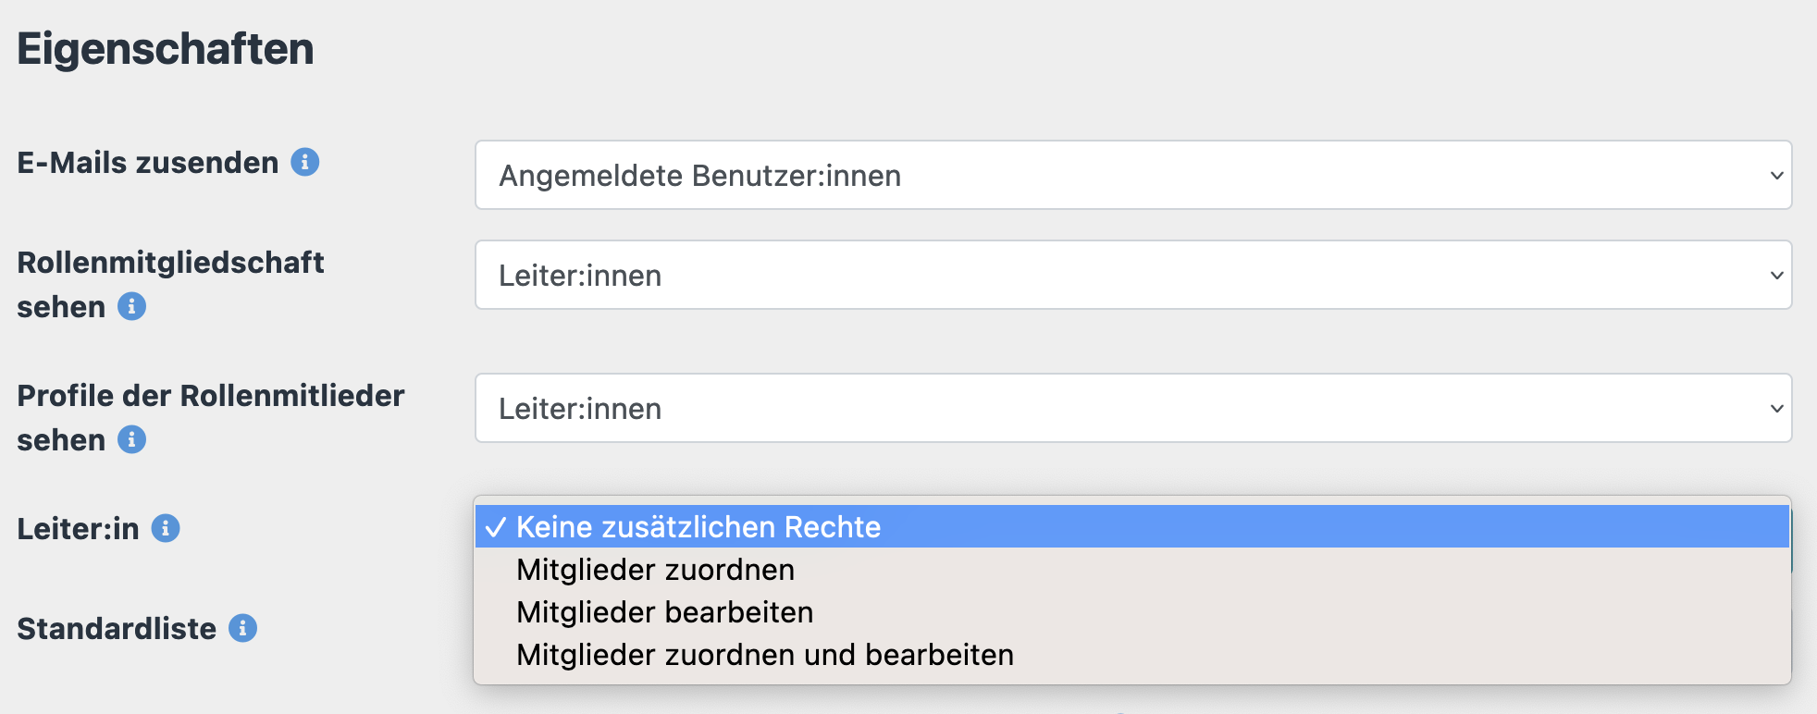
Task: Click the Leiter:in label text
Action: [79, 529]
